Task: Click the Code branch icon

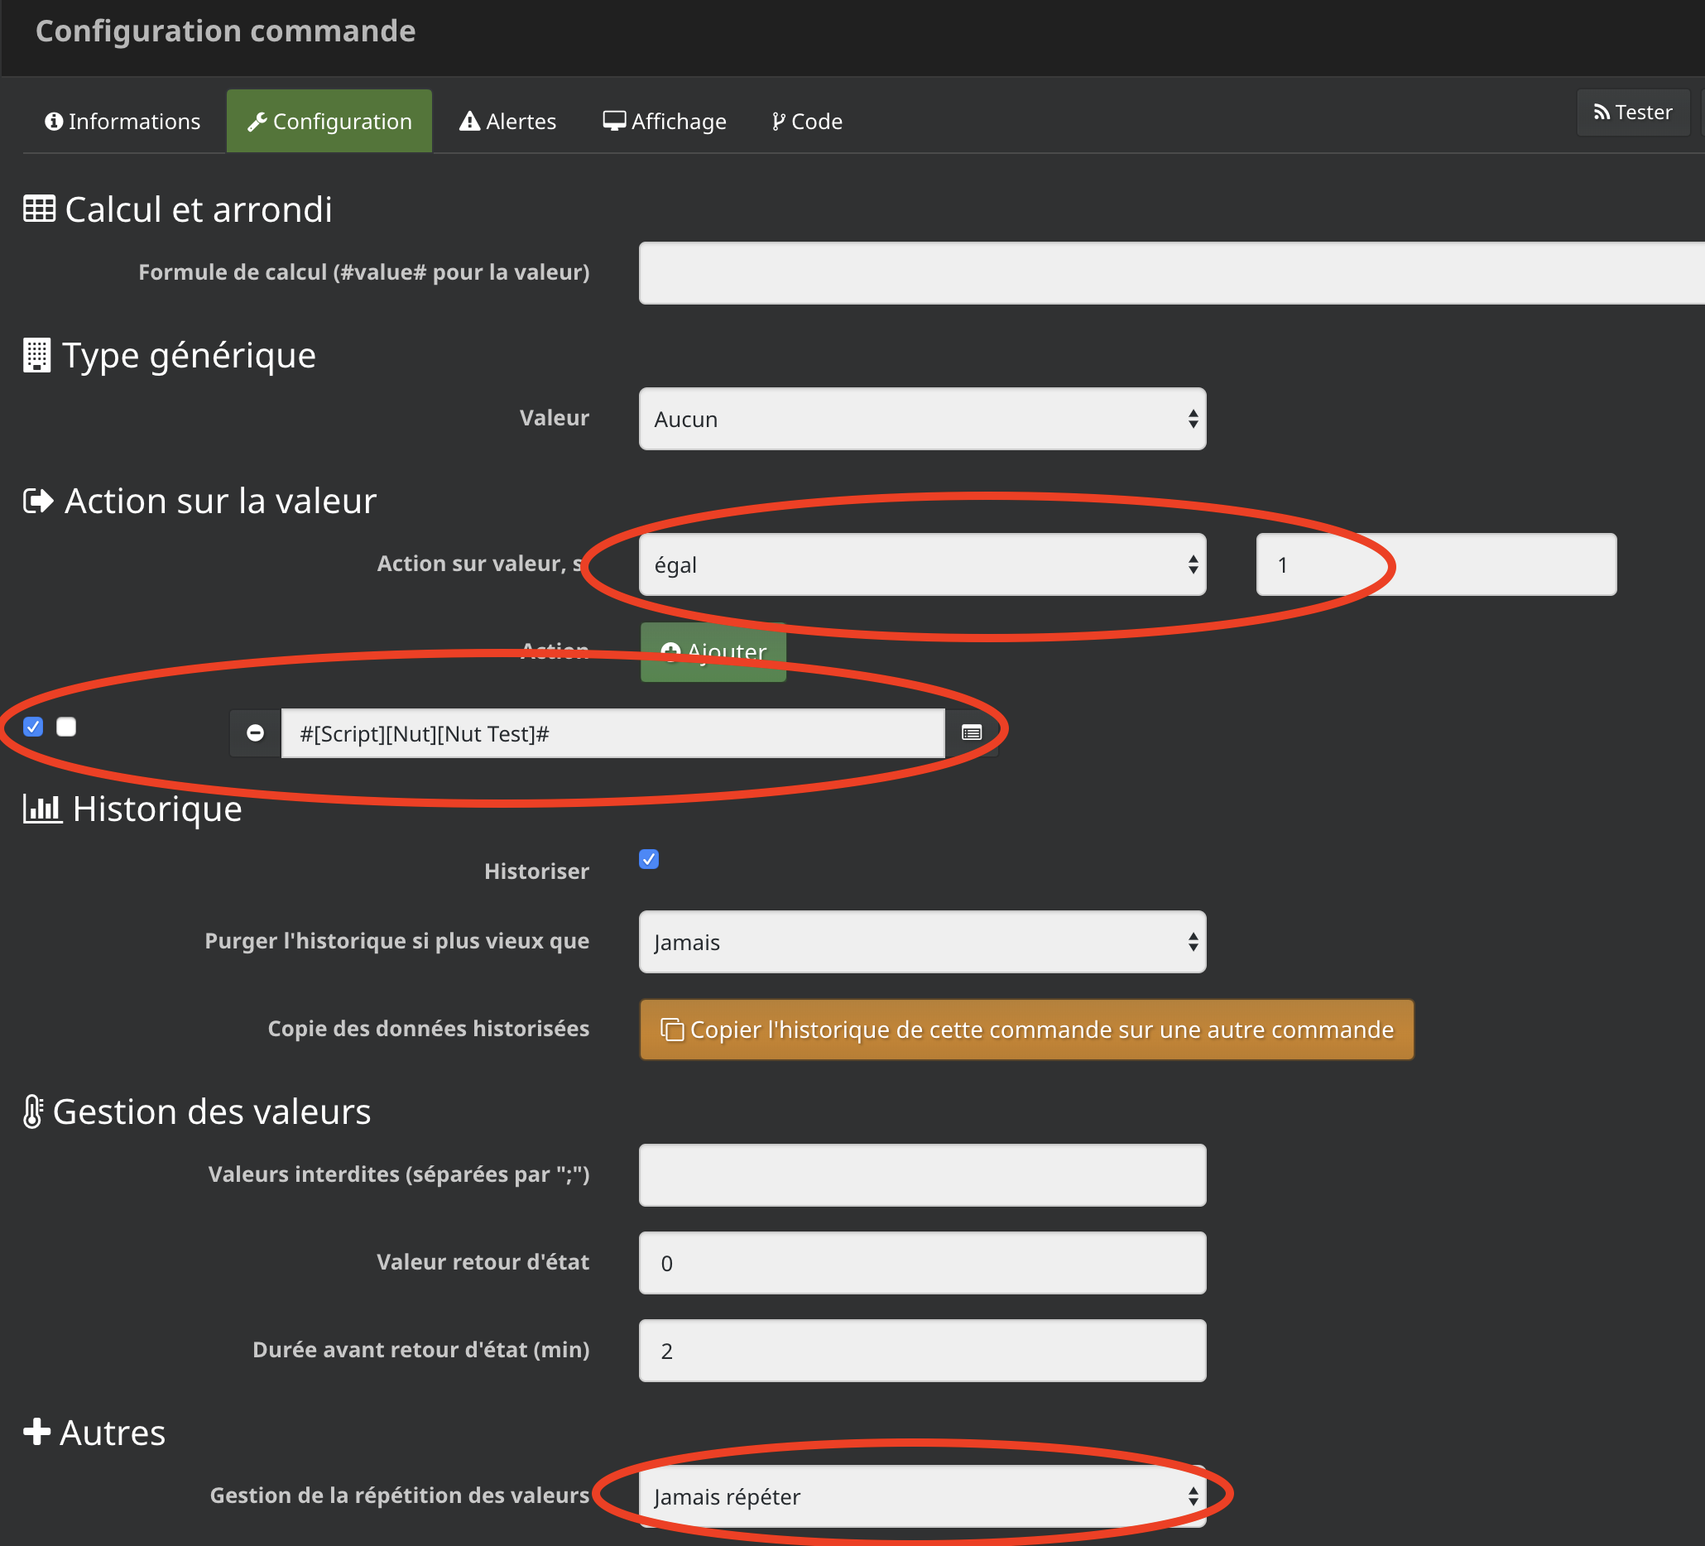Action: [778, 122]
